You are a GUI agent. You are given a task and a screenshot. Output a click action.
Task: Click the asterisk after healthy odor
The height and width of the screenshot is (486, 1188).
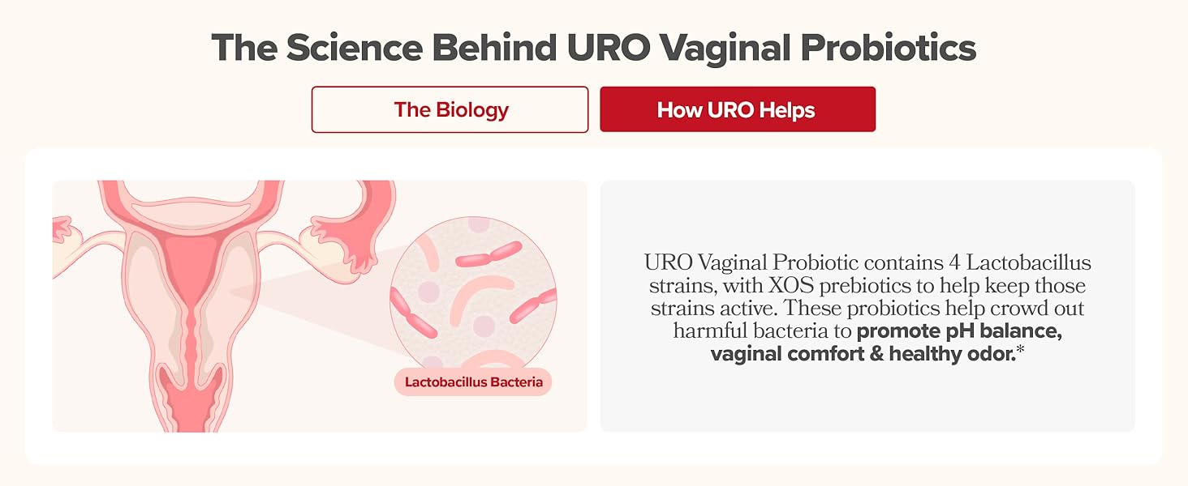coord(1021,351)
